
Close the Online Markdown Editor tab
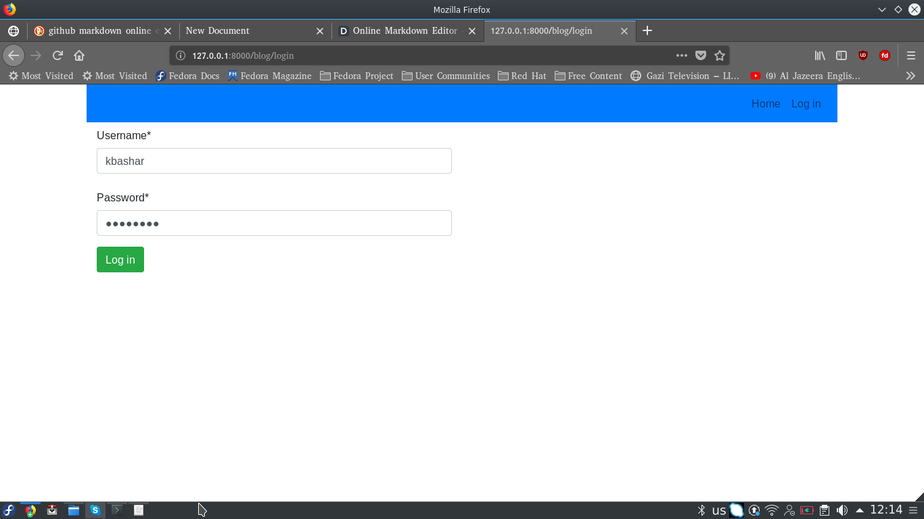tap(472, 31)
